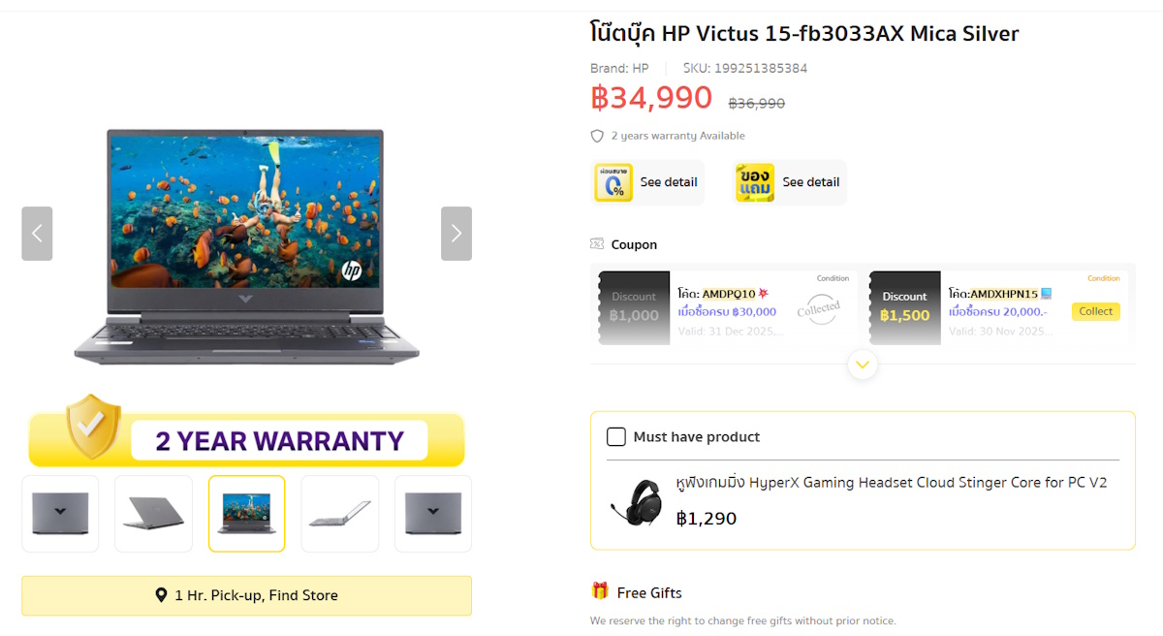Select the last laptop thumbnail
The image size is (1163, 636).
click(433, 514)
